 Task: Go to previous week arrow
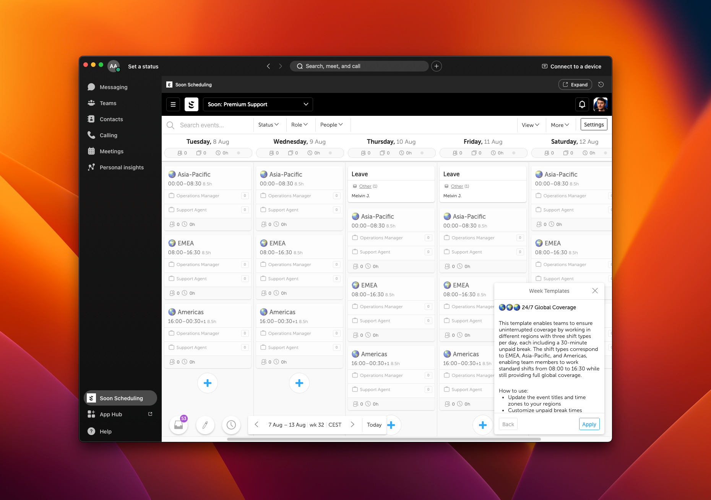[x=257, y=425]
